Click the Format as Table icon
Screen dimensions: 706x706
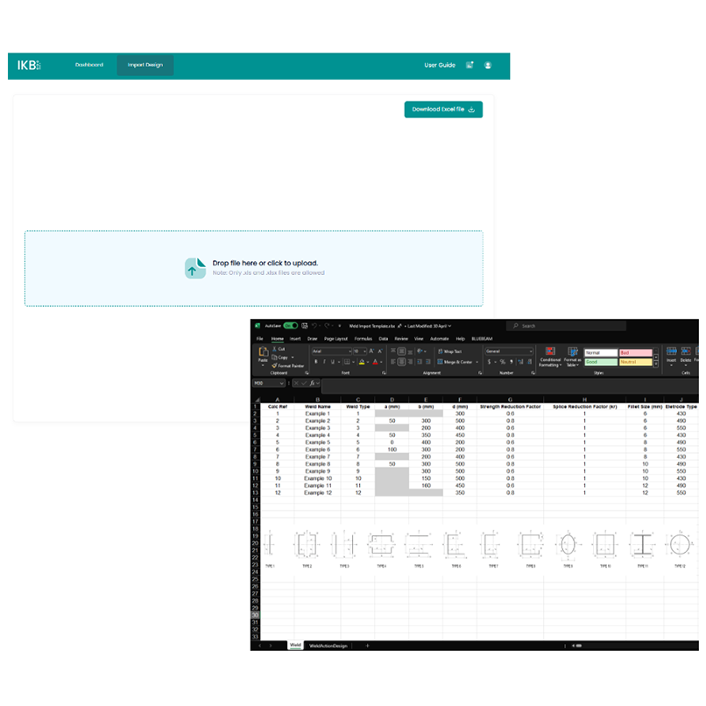pos(571,355)
